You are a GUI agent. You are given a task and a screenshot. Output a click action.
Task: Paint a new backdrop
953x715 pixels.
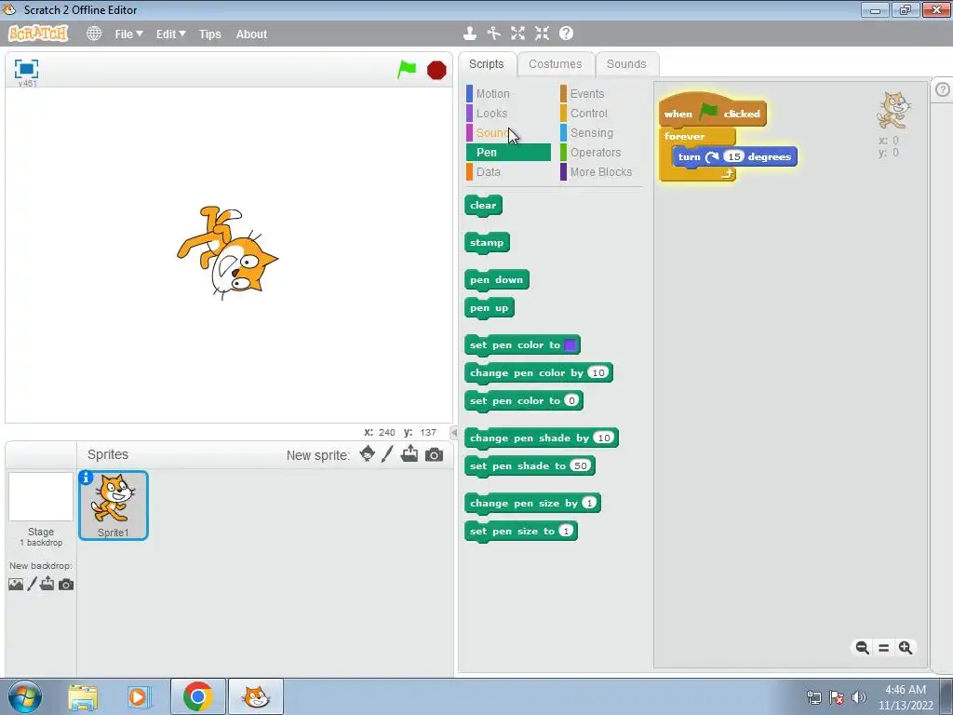coord(33,585)
